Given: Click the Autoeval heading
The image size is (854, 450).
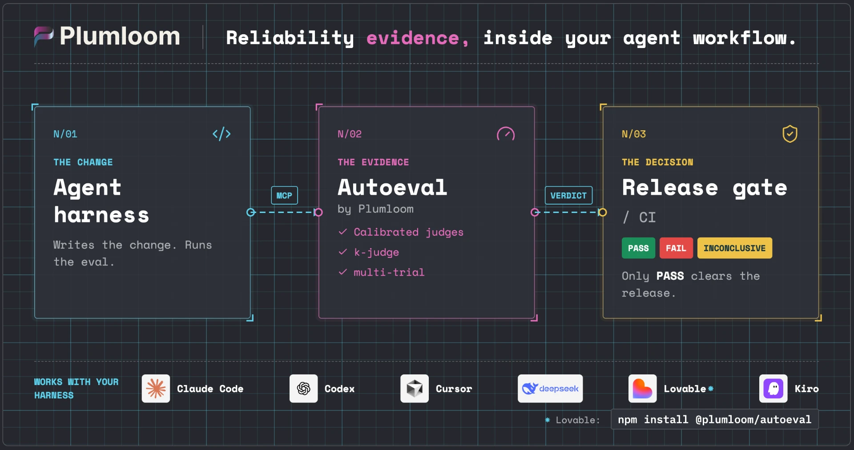Looking at the screenshot, I should tap(392, 187).
